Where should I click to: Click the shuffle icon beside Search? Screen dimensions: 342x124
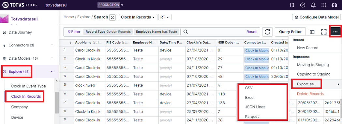click(112, 17)
